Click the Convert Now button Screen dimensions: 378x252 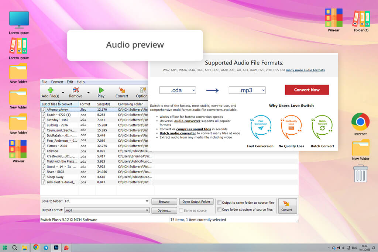pos(307,90)
